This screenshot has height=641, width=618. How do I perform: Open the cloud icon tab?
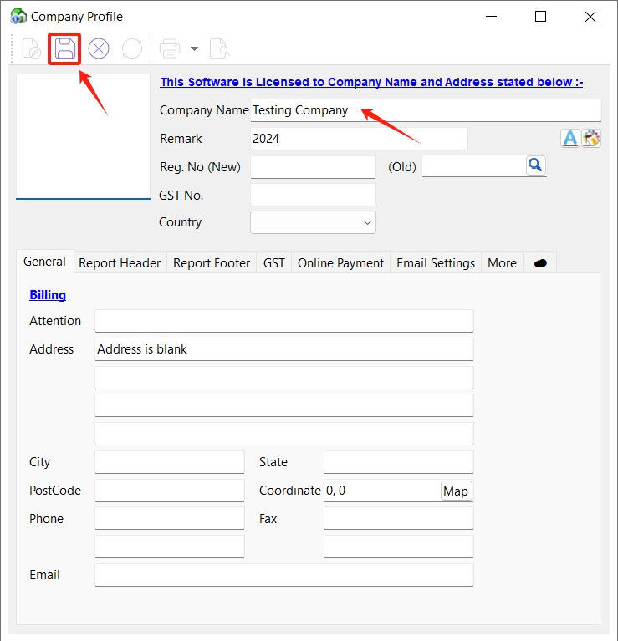540,263
